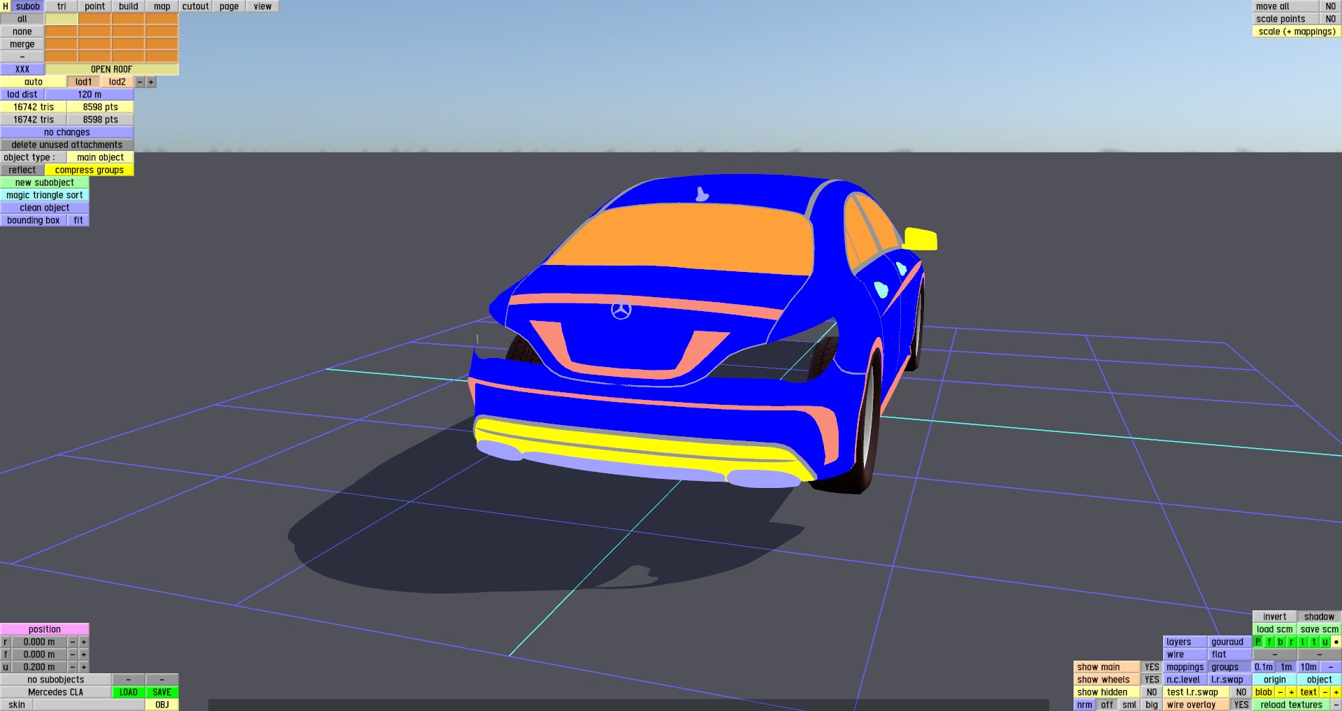
Task: Click the clean object button
Action: coord(45,208)
